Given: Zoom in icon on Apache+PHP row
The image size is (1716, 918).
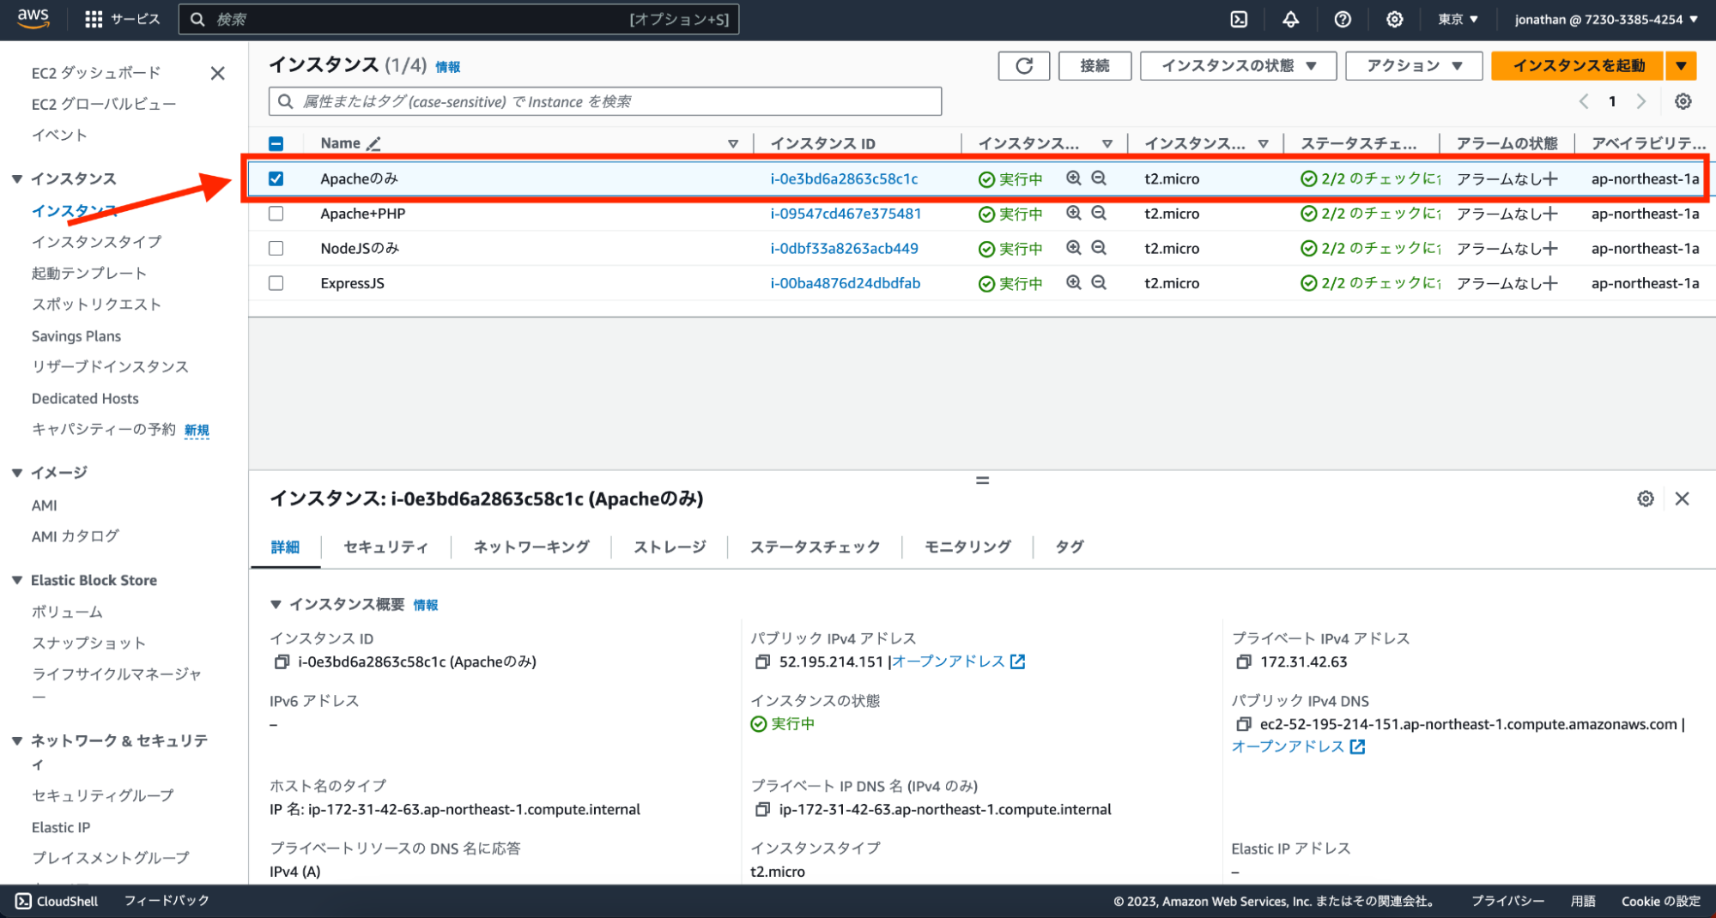Looking at the screenshot, I should (x=1073, y=214).
